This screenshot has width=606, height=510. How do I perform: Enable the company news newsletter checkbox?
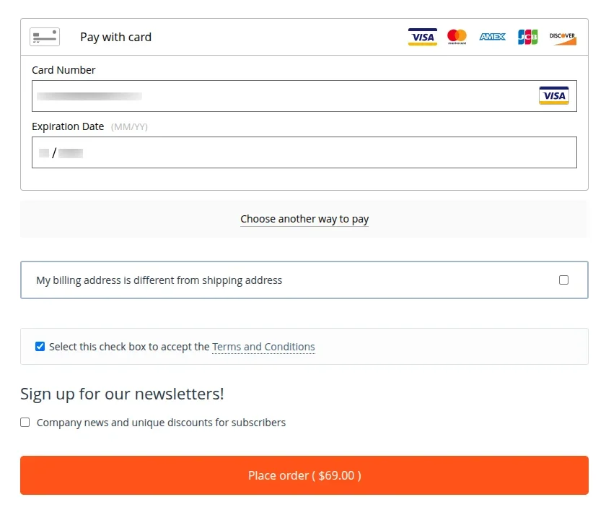point(25,423)
